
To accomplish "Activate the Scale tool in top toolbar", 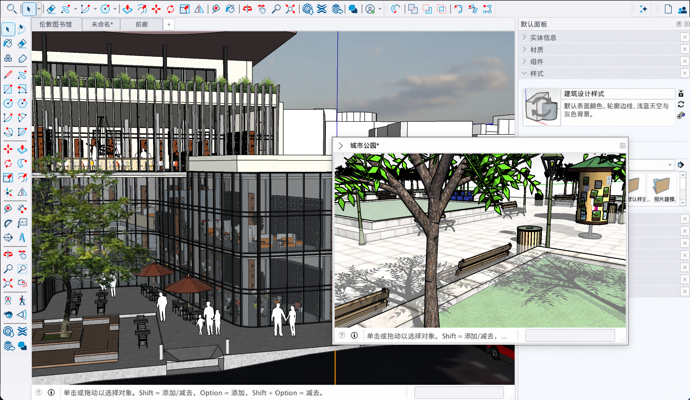I will [185, 9].
